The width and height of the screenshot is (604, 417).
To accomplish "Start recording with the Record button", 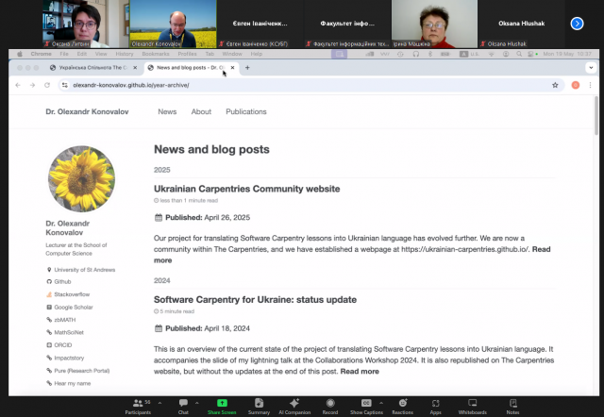I will 330,407.
